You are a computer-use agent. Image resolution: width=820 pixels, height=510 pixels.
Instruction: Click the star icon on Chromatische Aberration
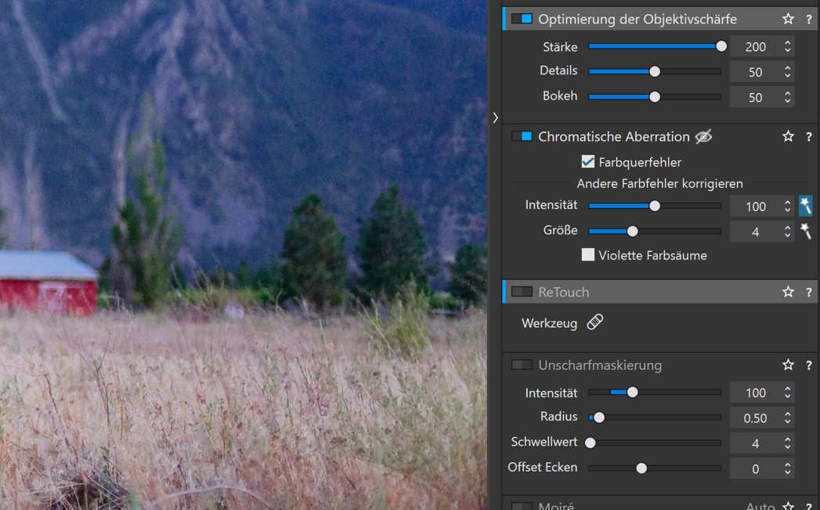pos(788,136)
